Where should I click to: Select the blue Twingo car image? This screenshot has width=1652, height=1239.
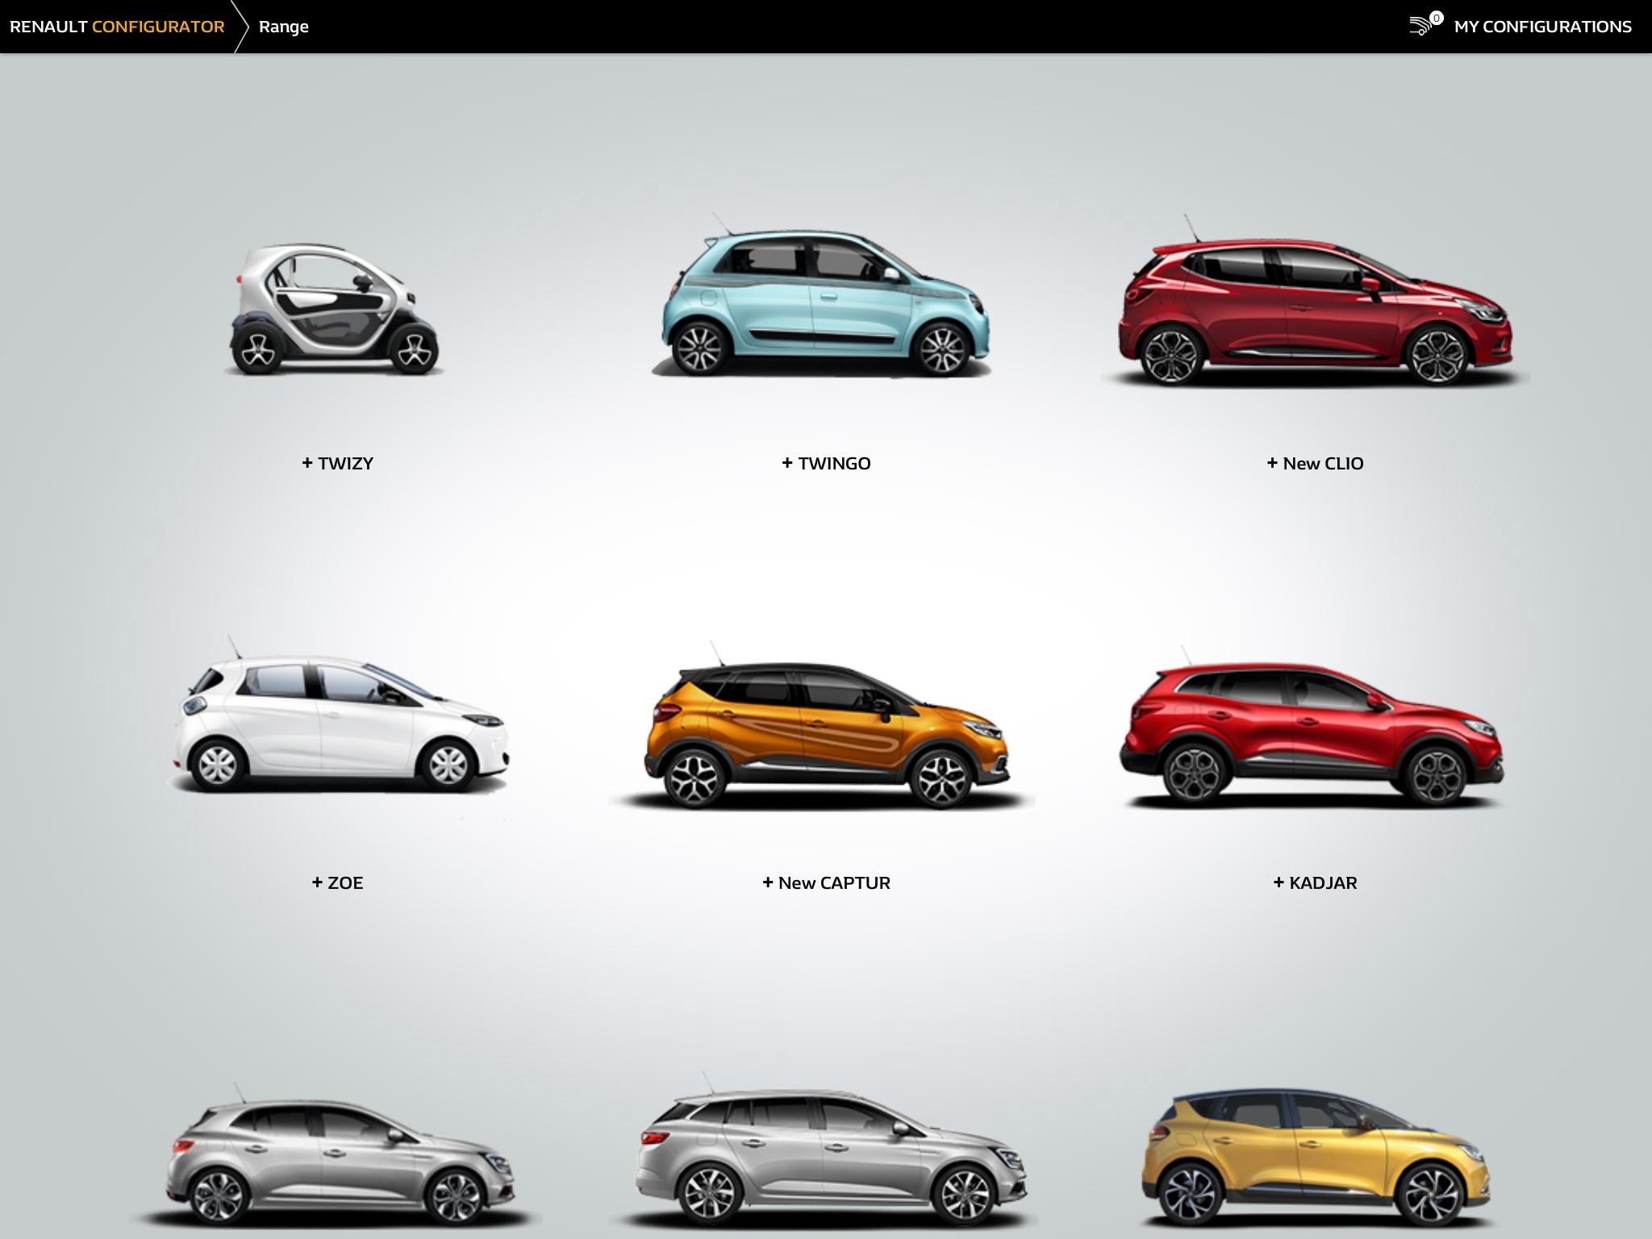coord(823,297)
